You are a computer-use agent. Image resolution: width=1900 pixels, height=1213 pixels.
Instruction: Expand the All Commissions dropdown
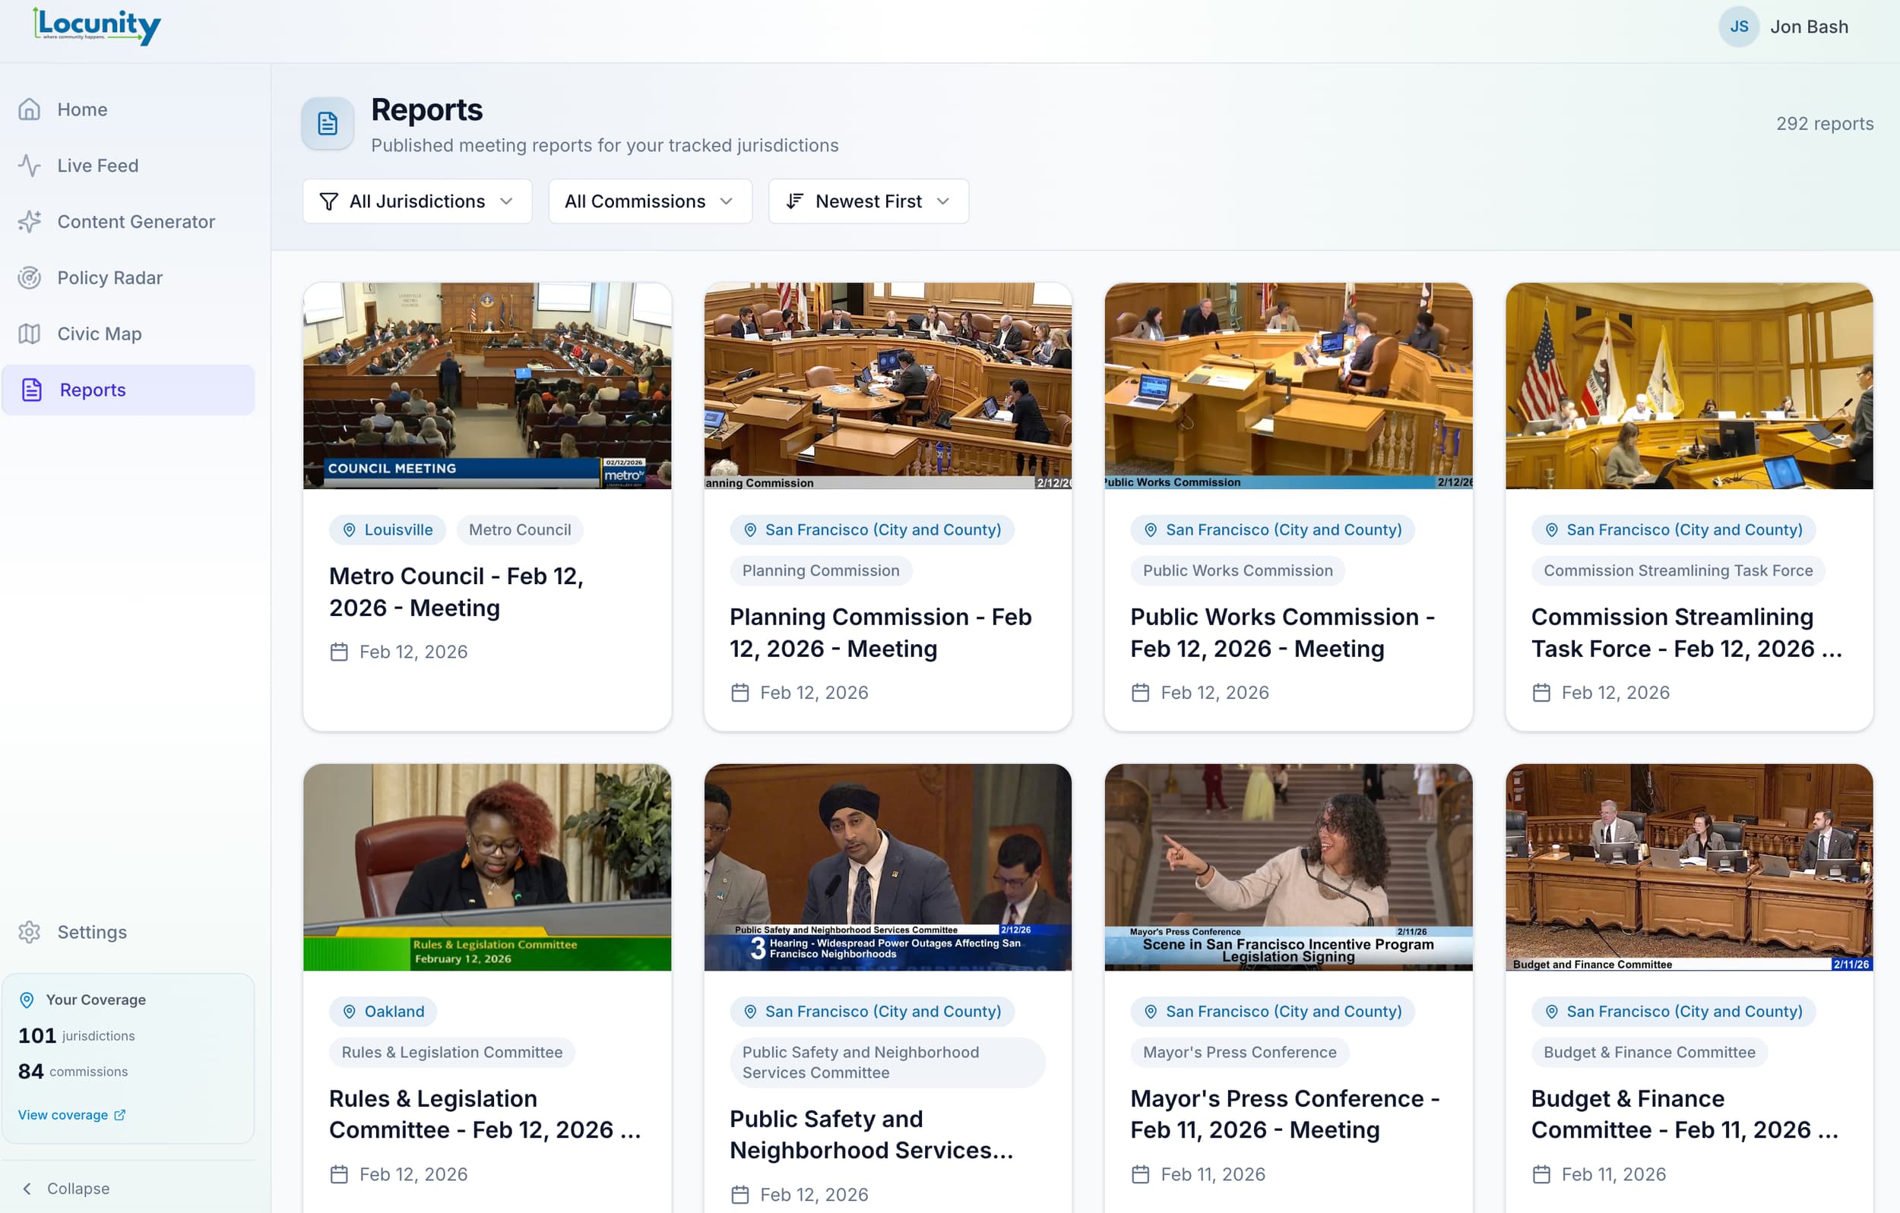[649, 201]
